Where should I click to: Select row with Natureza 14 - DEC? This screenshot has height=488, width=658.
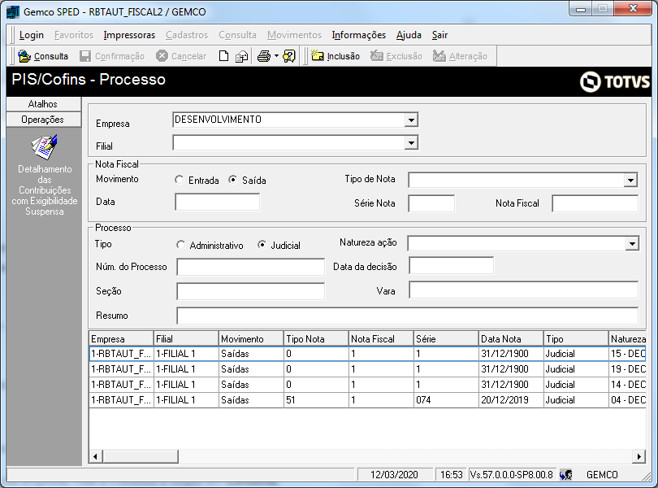click(x=367, y=385)
